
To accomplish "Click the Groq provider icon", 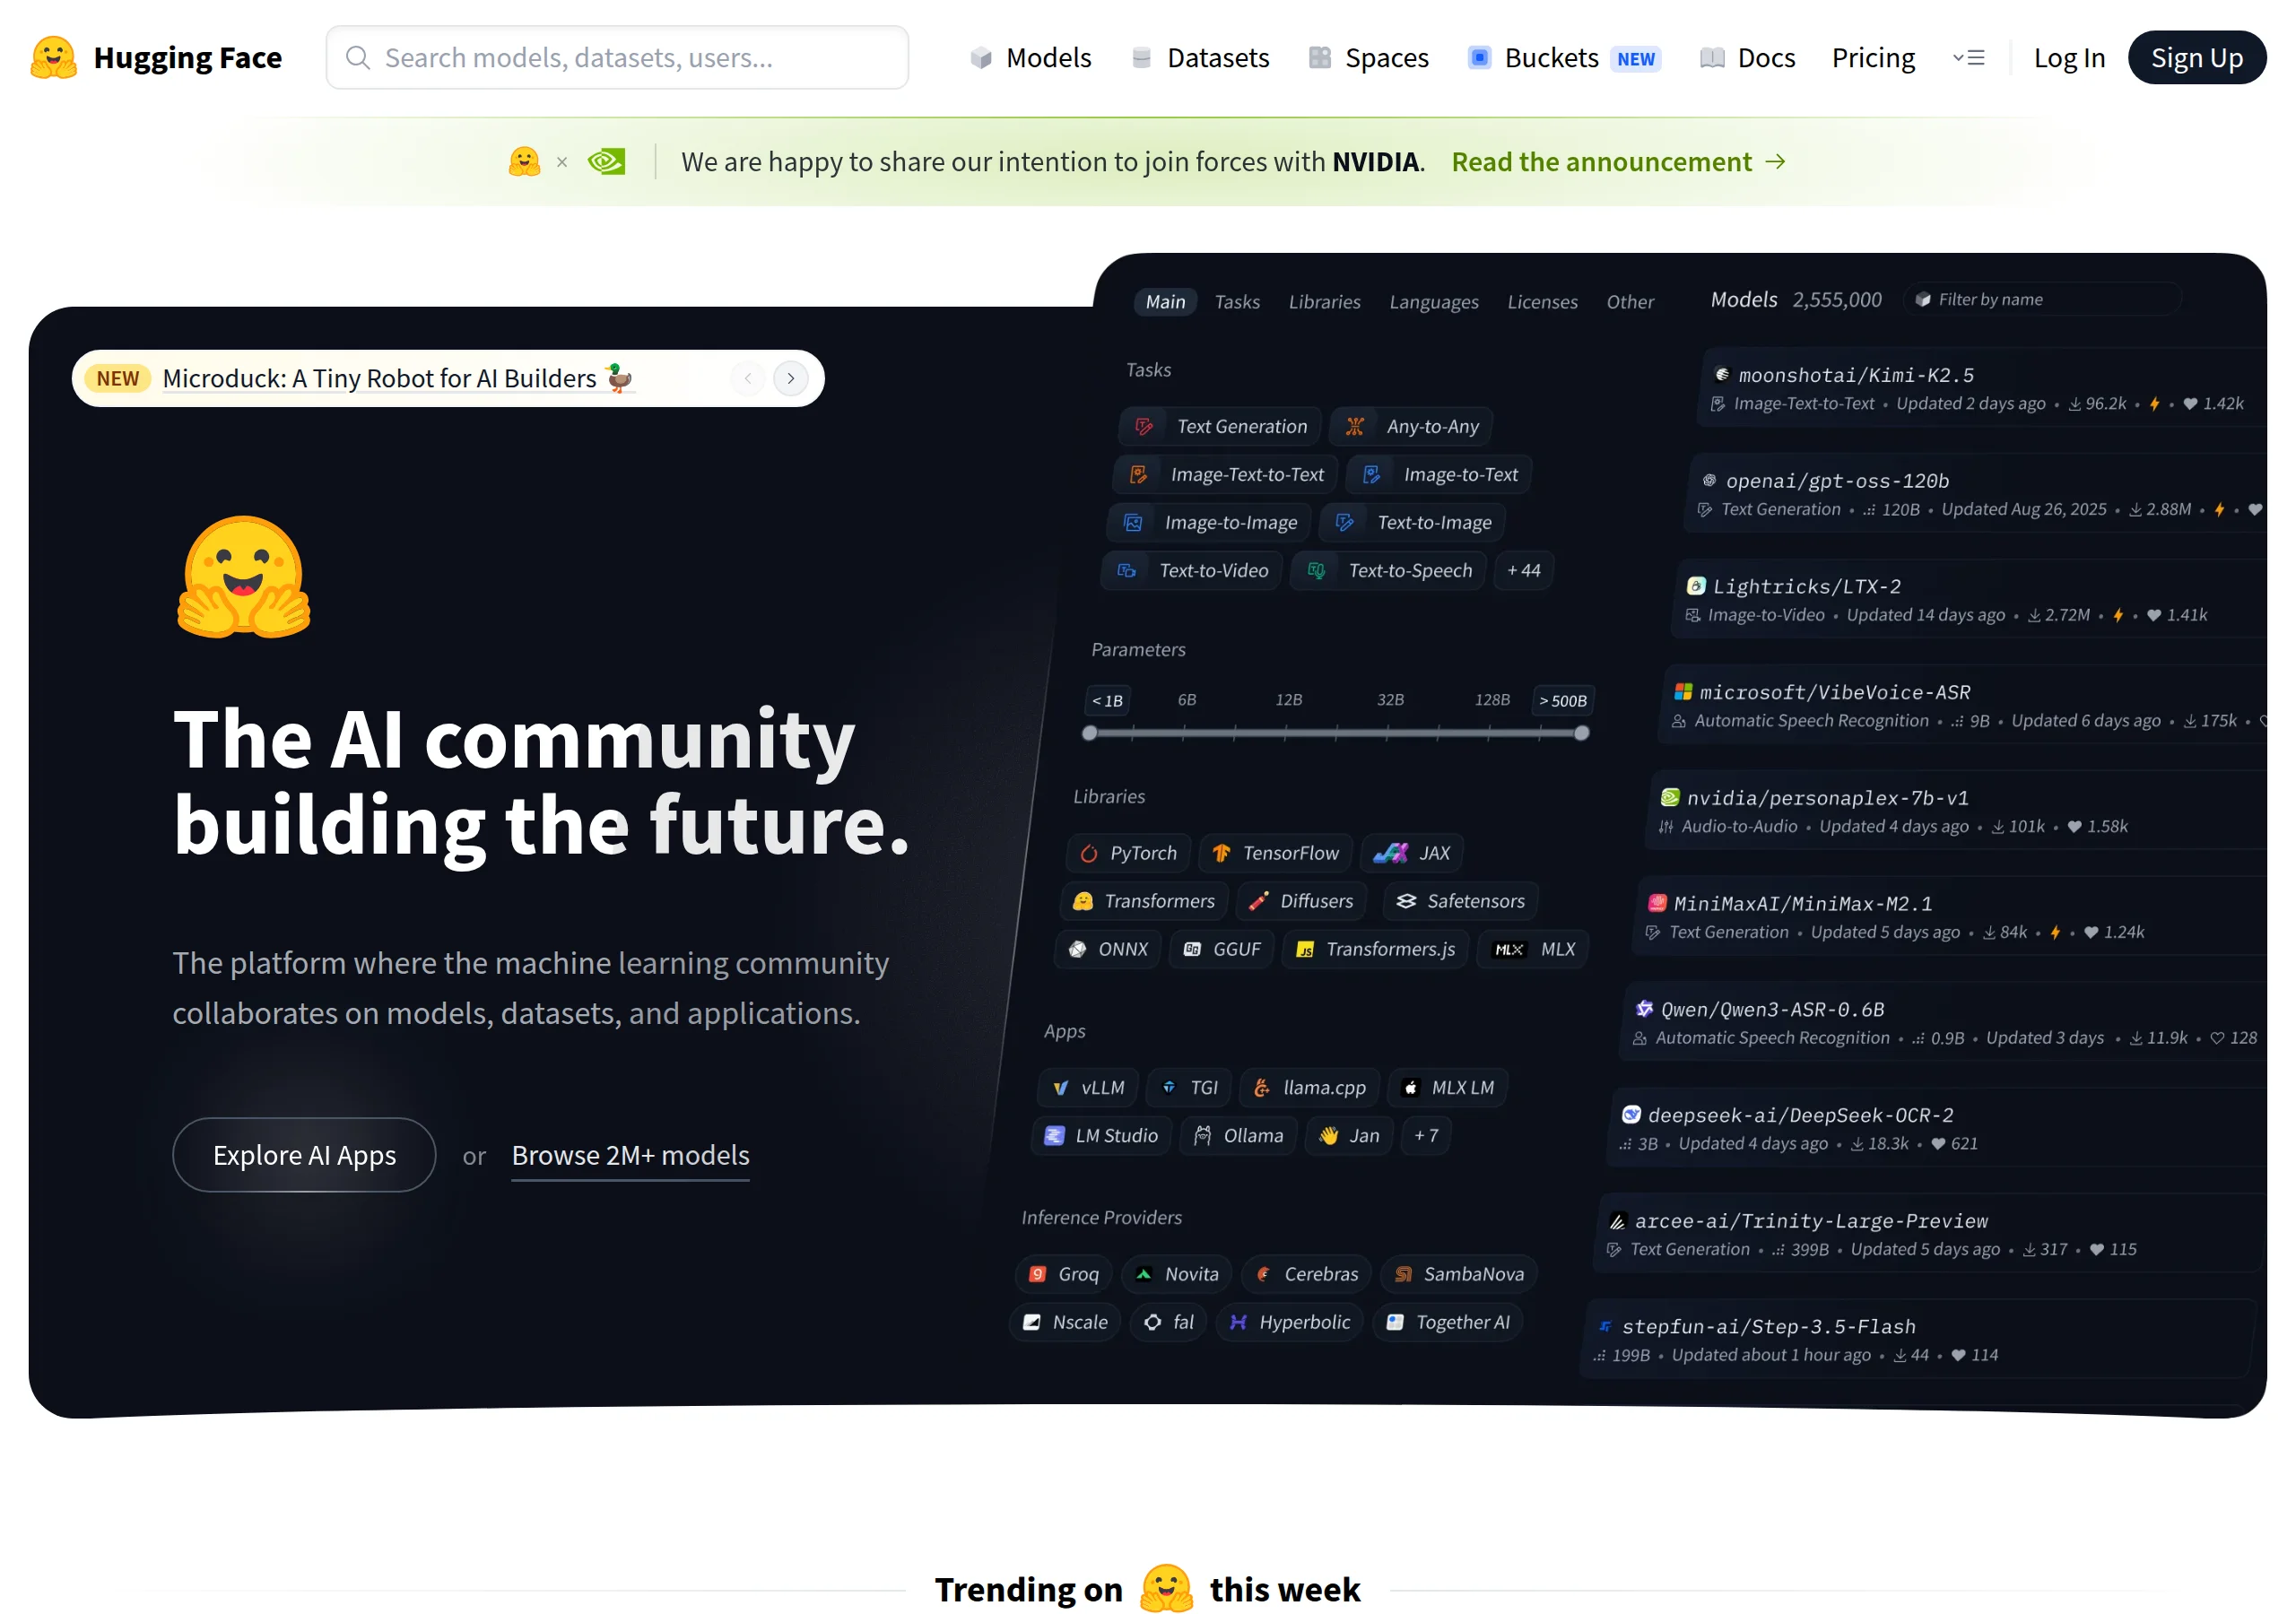I will (x=1038, y=1274).
